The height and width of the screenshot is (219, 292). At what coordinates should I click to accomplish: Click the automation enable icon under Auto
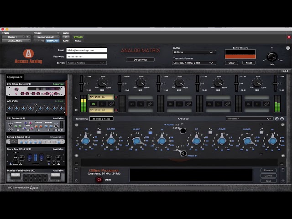tap(66, 37)
